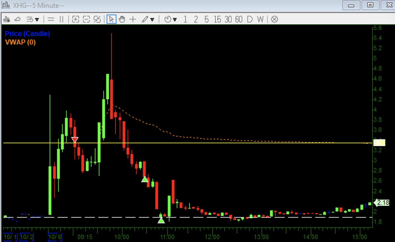Expand the pencil drawing tool dropdown arrow

coord(152,20)
